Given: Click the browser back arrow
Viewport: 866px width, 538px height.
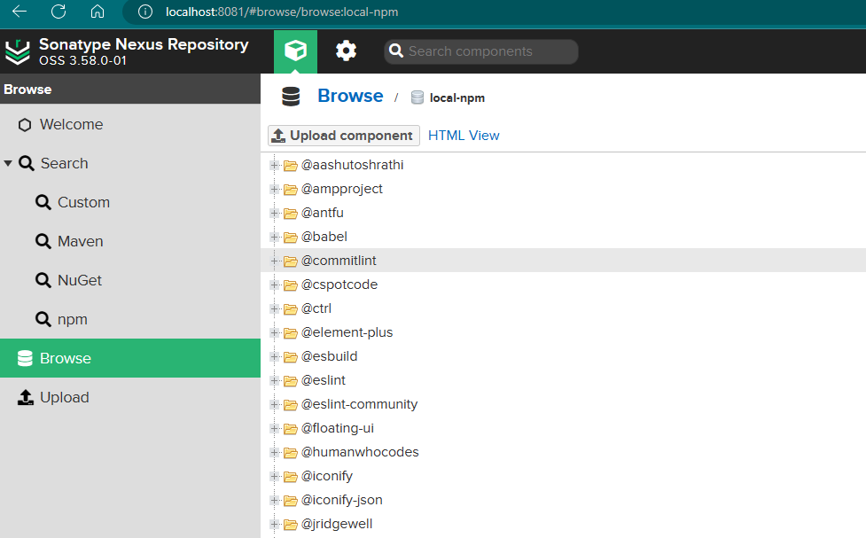Looking at the screenshot, I should point(20,12).
